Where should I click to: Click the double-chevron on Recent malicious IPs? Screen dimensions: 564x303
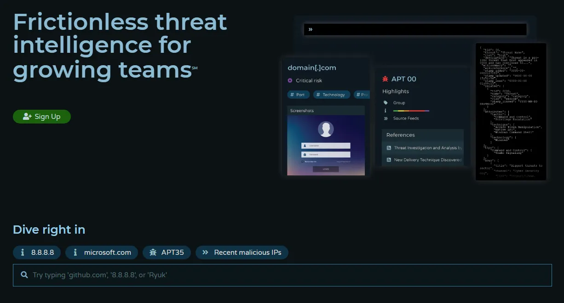[205, 252]
